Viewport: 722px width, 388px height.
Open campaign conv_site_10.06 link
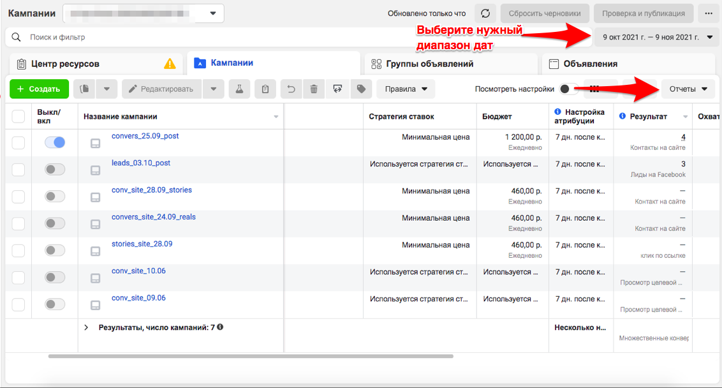click(138, 271)
